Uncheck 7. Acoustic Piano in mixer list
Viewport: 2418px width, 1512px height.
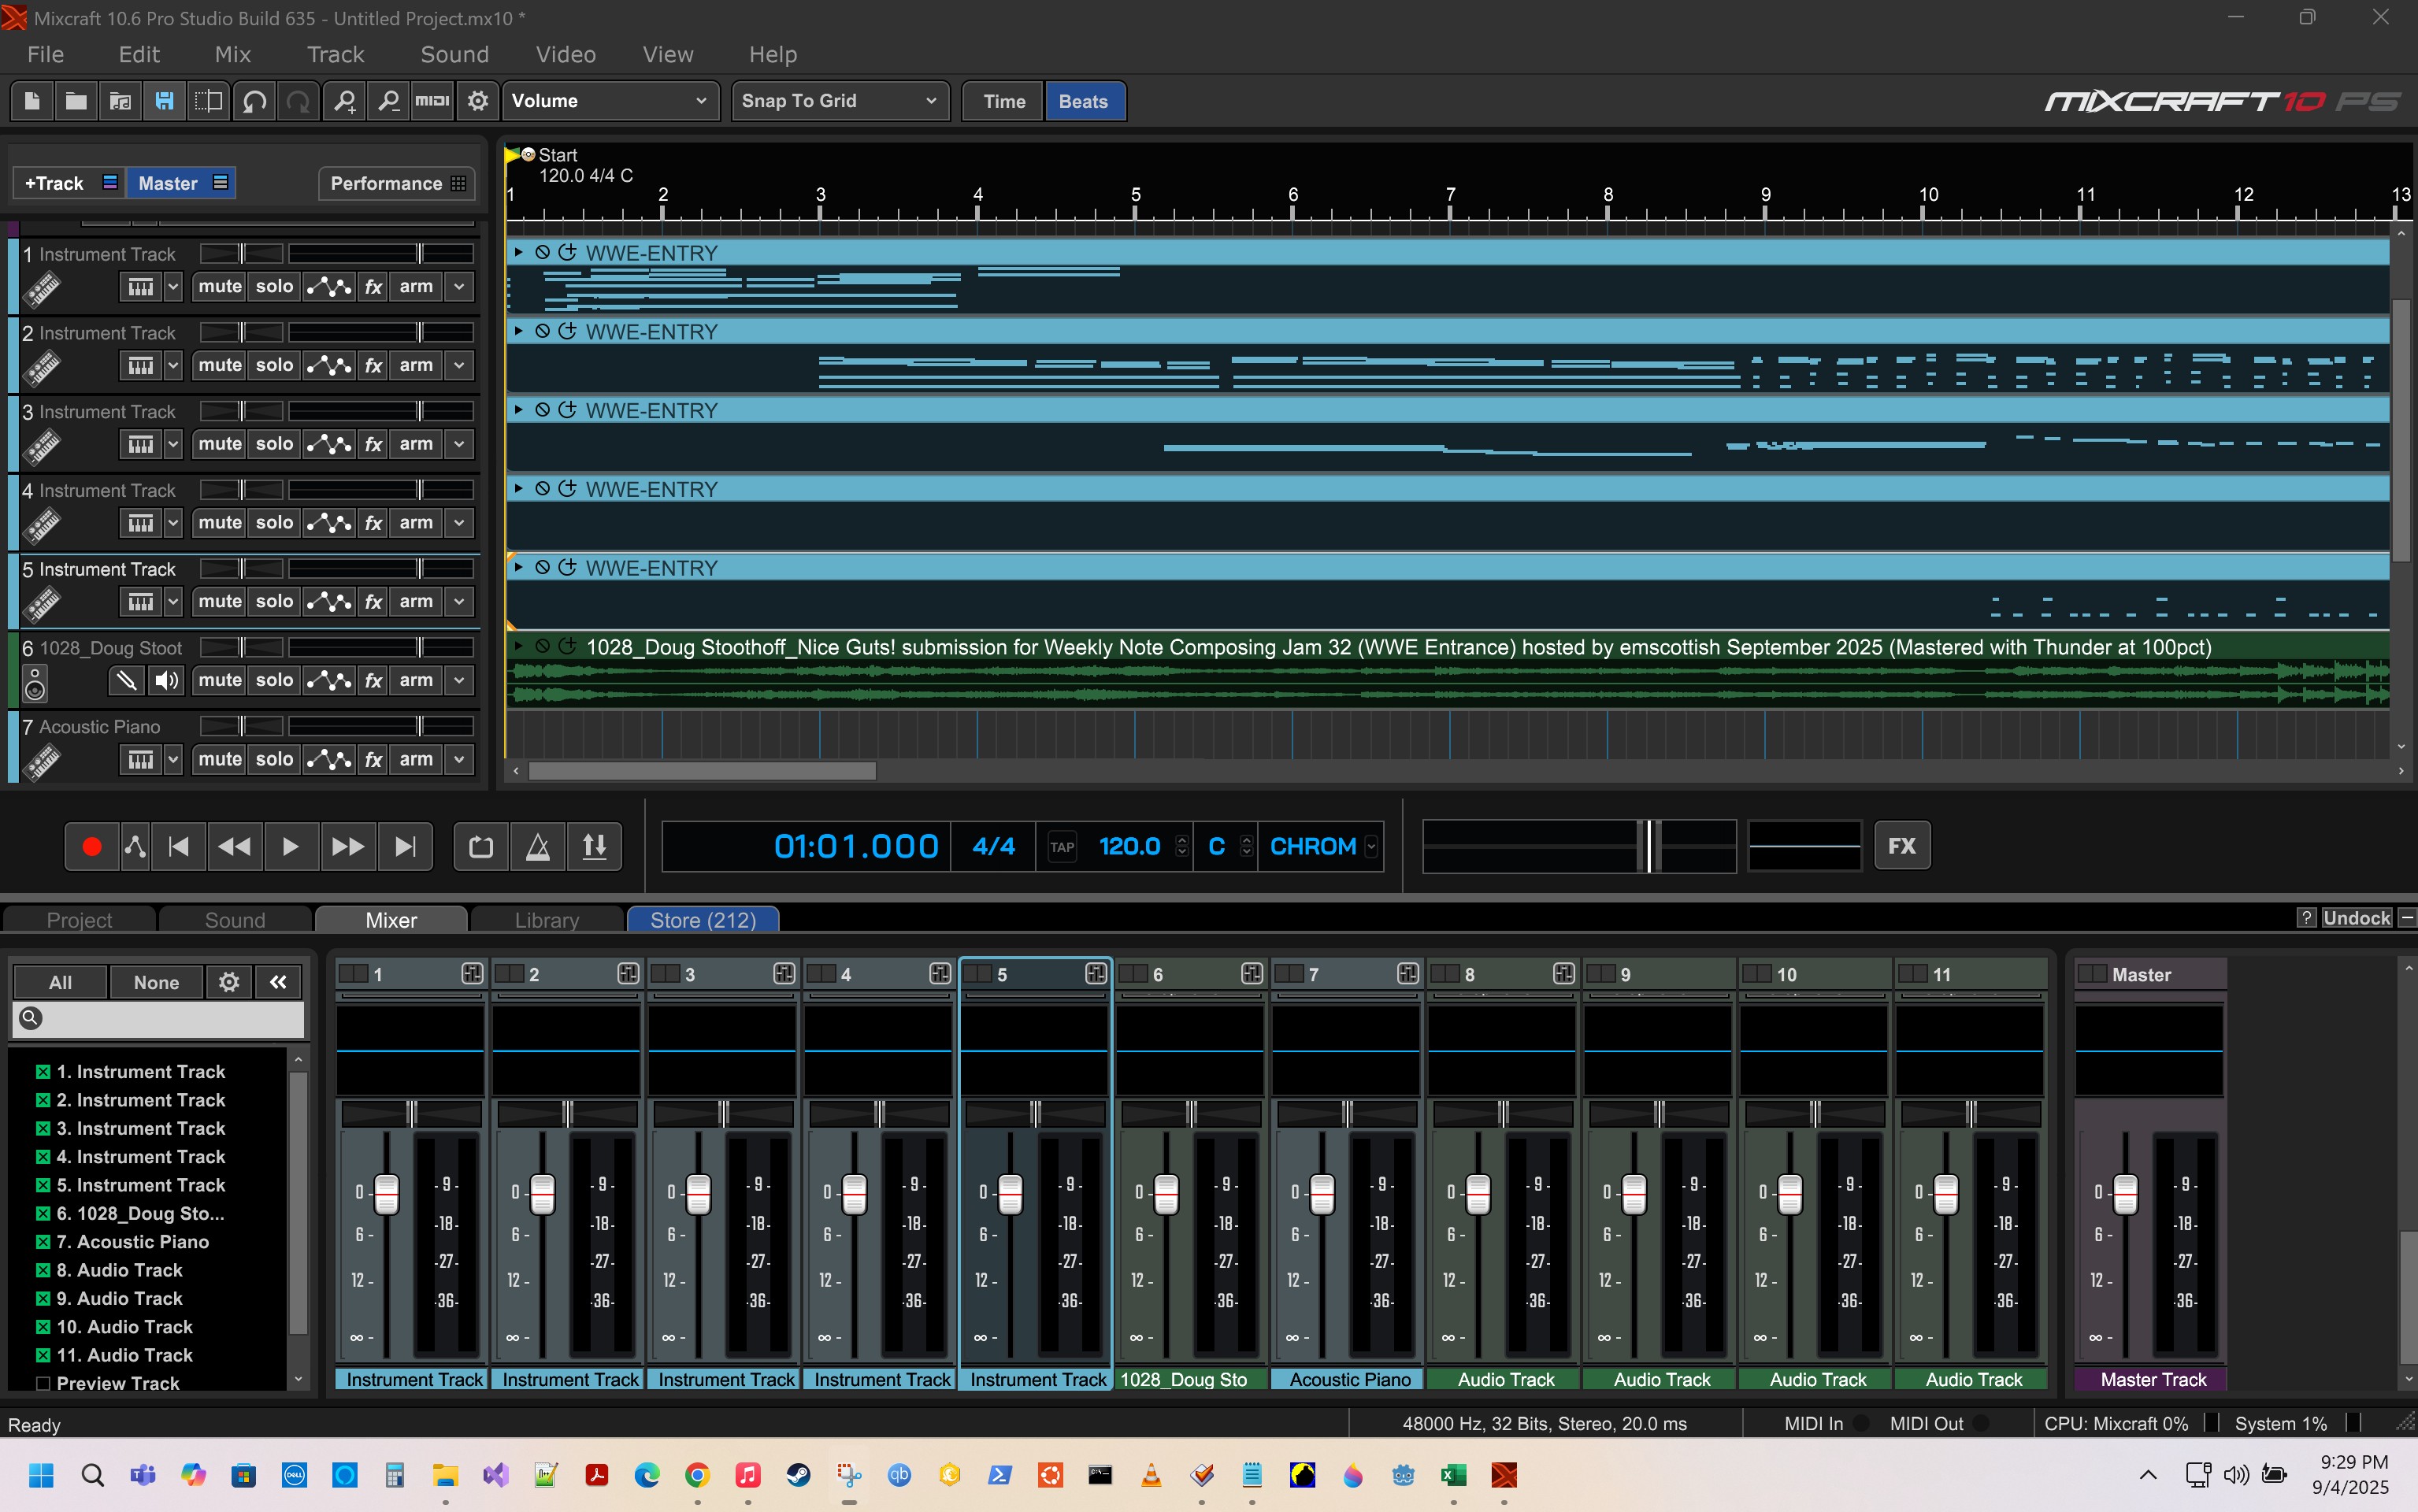[x=43, y=1242]
